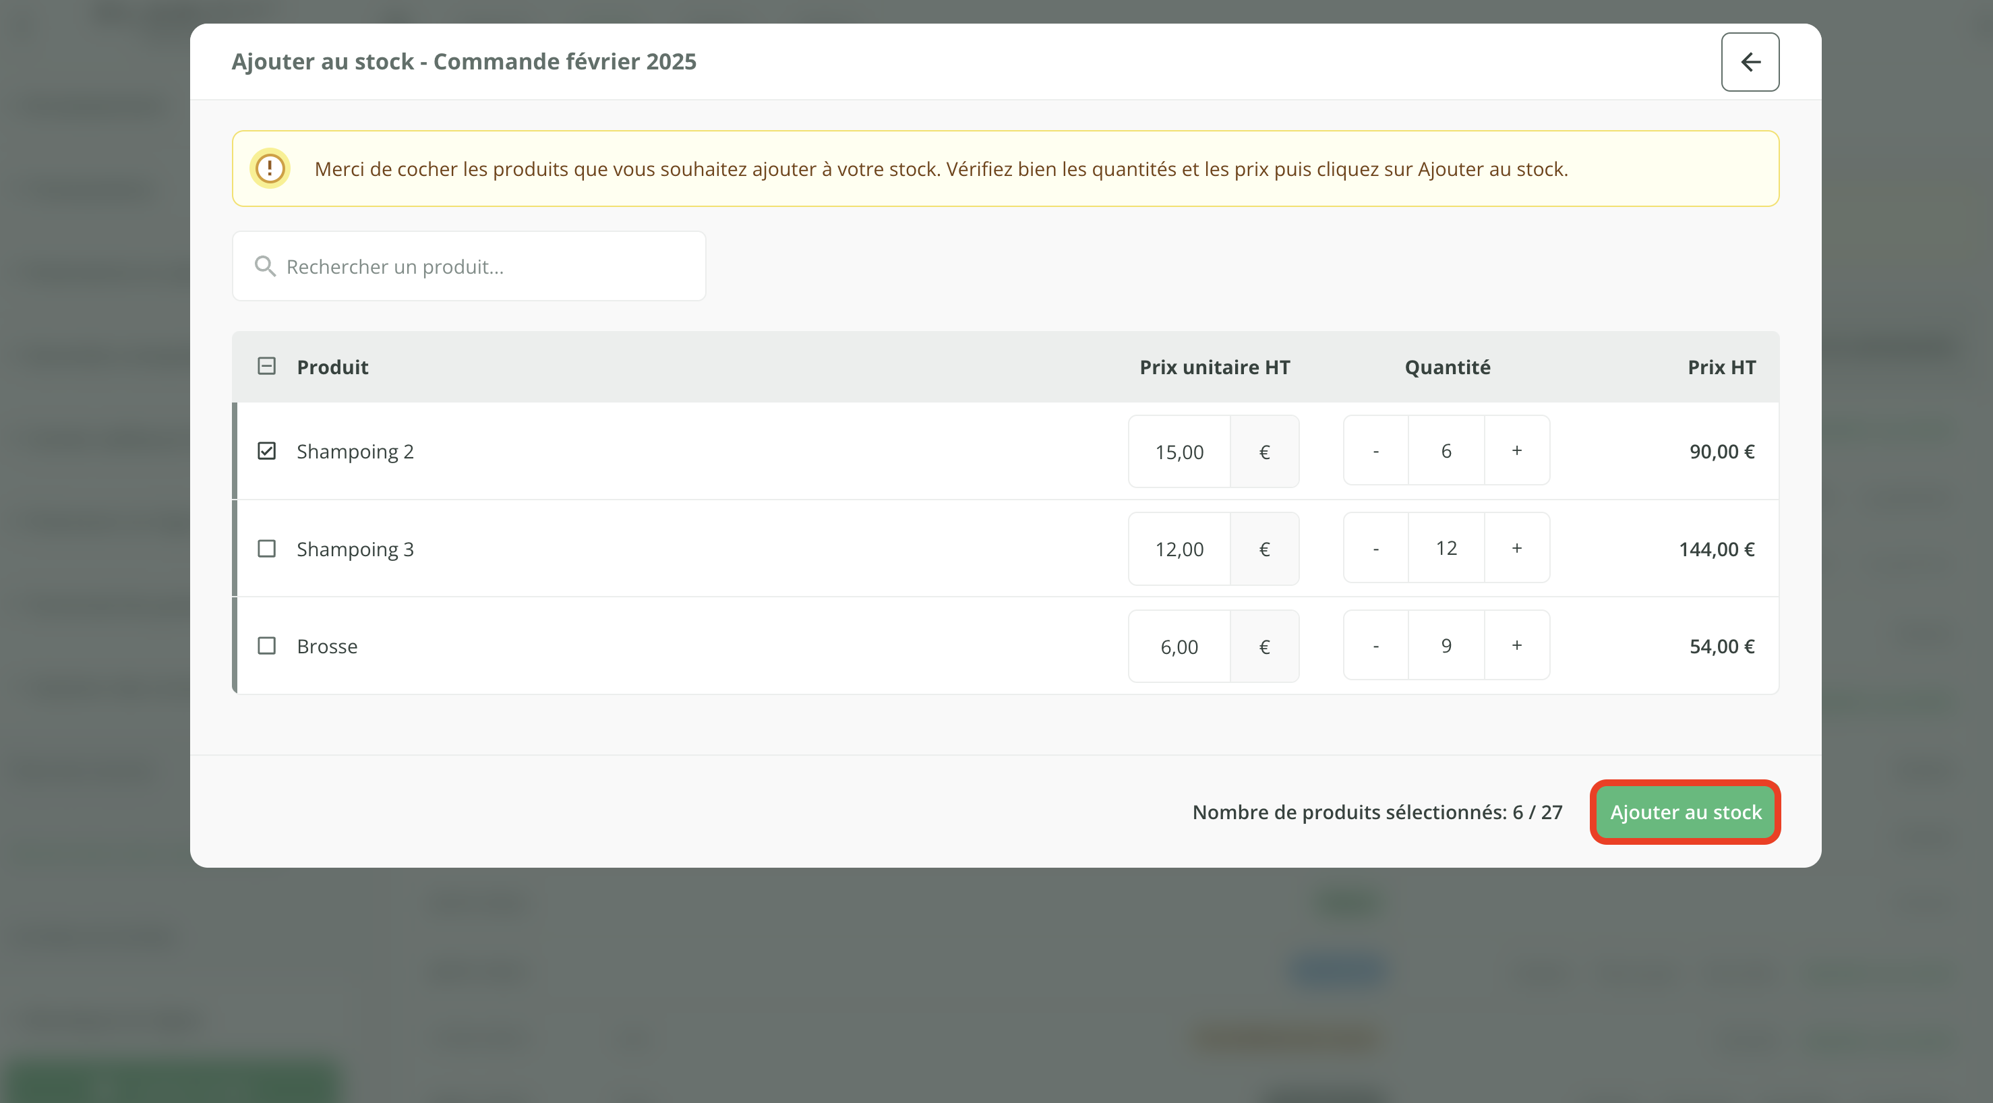Viewport: 1993px width, 1103px height.
Task: Click the back arrow button
Action: tap(1750, 62)
